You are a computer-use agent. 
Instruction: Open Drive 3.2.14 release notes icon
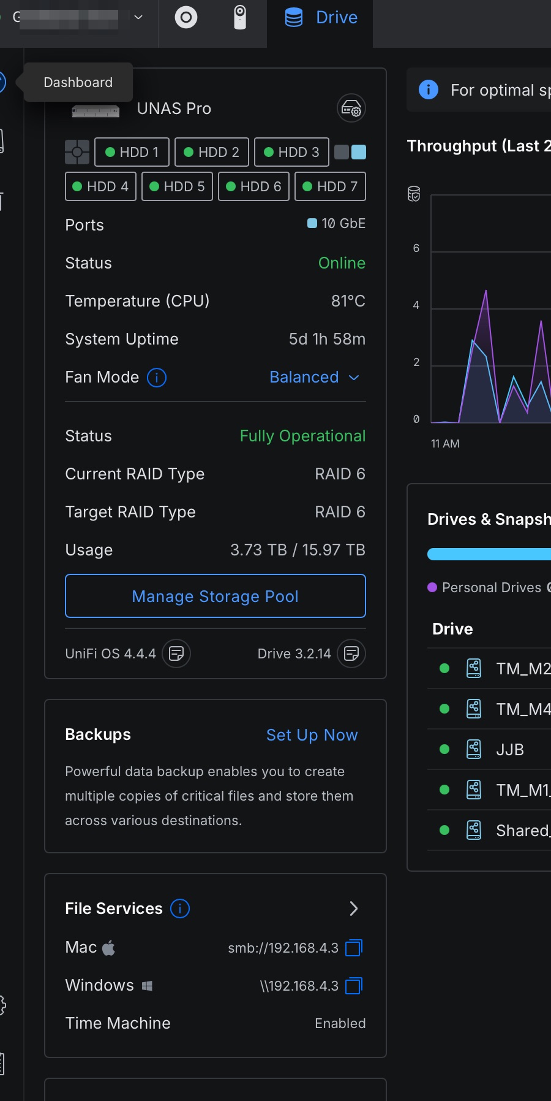tap(351, 653)
